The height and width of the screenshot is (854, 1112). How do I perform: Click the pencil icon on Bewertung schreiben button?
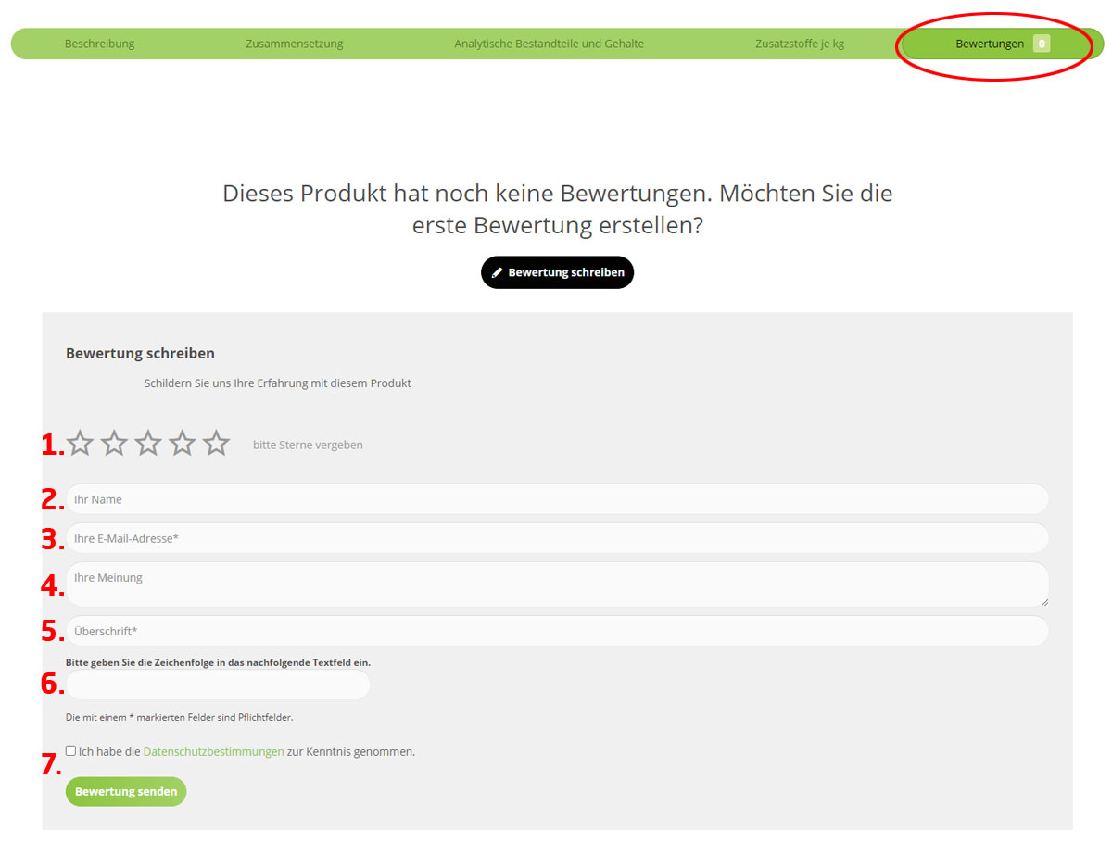tap(497, 273)
